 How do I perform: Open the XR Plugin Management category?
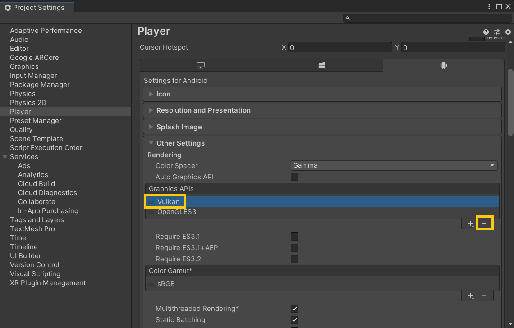coord(48,283)
